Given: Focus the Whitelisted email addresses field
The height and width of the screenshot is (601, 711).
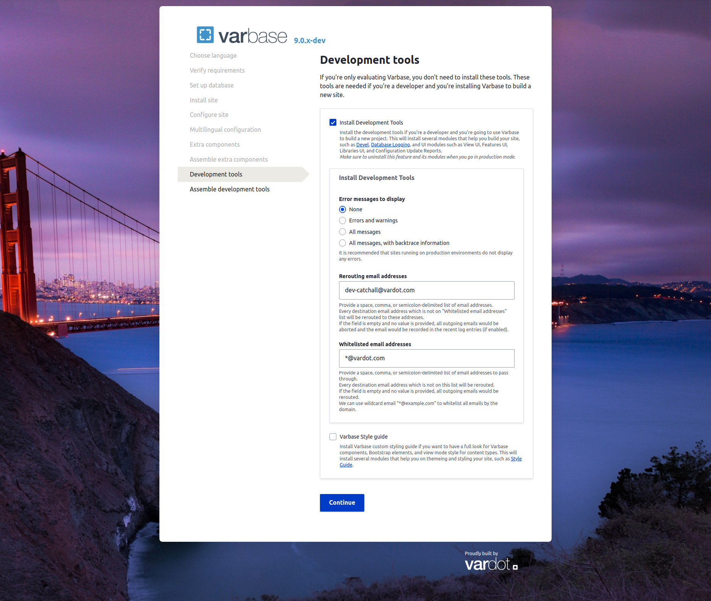Looking at the screenshot, I should (x=426, y=358).
